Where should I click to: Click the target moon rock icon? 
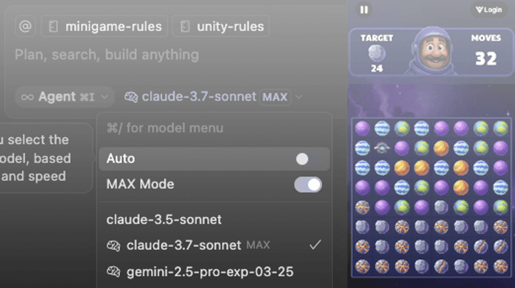coord(377,53)
